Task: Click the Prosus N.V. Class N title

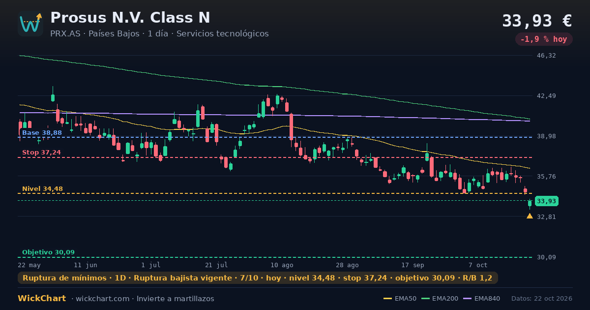Action: pyautogui.click(x=130, y=18)
